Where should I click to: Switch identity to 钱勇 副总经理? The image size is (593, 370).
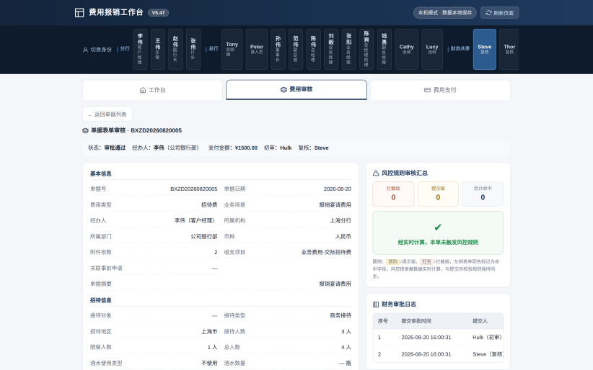[385, 49]
